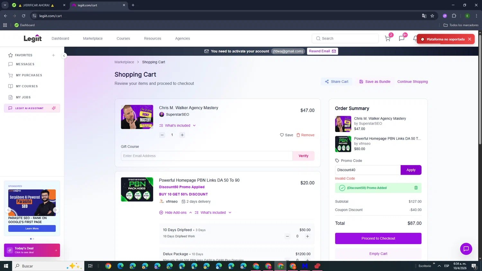Click Verify for gift email
This screenshot has width=482, height=271.
point(303,156)
